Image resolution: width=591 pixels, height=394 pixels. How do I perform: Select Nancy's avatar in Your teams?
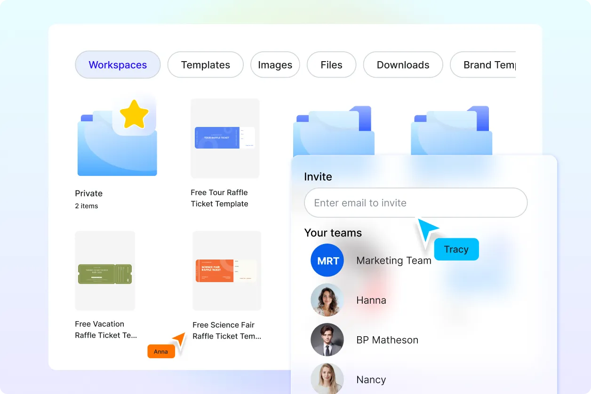click(x=327, y=379)
